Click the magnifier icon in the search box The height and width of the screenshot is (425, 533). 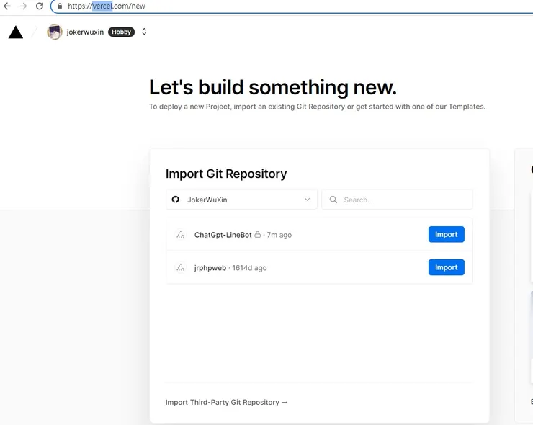pyautogui.click(x=333, y=200)
